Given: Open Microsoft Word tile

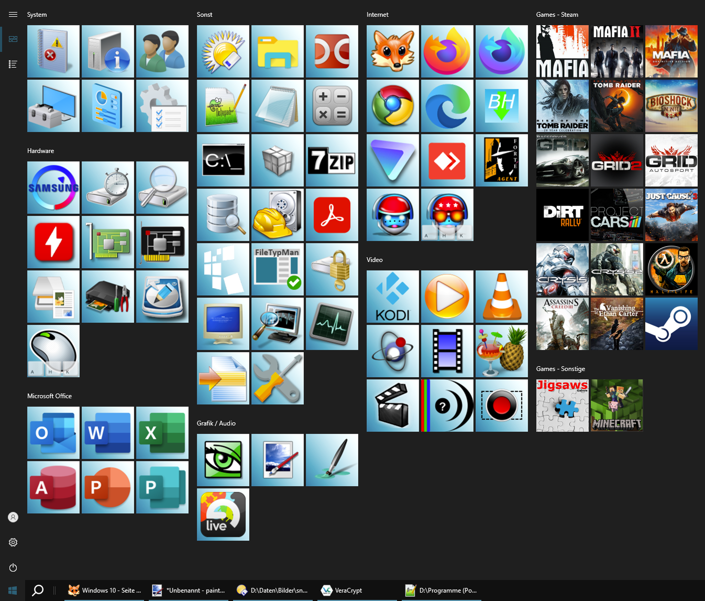Looking at the screenshot, I should click(x=108, y=433).
